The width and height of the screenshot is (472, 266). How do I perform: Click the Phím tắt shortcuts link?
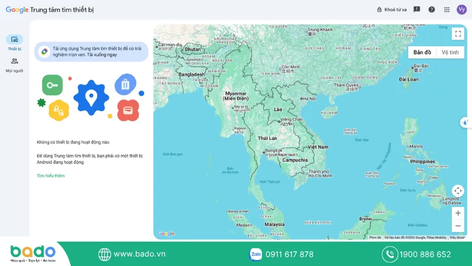coord(375,238)
